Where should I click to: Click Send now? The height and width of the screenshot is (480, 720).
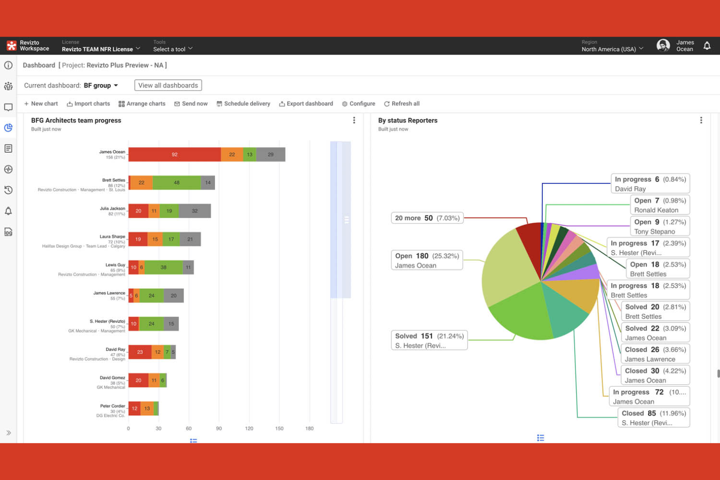point(191,104)
